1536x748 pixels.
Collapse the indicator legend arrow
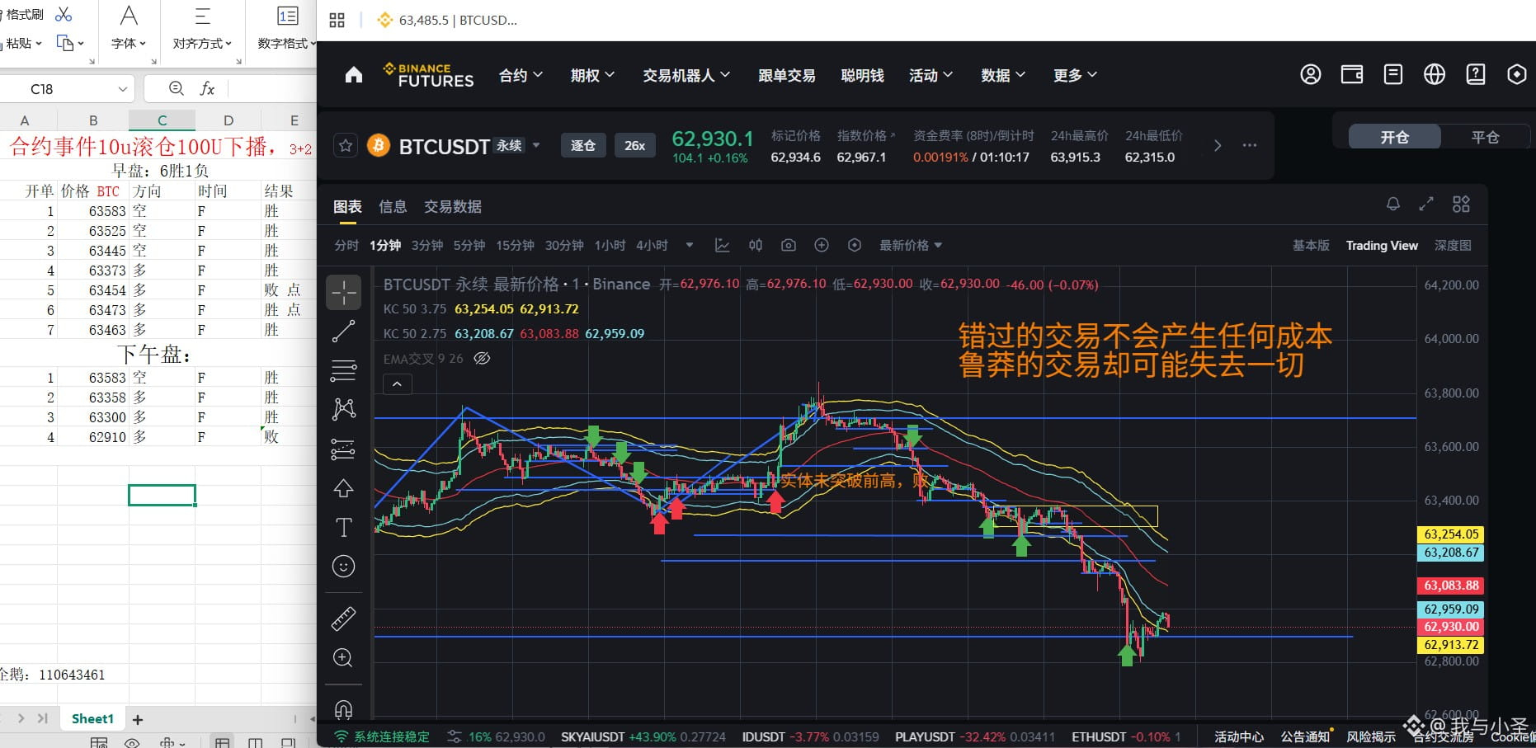(398, 384)
